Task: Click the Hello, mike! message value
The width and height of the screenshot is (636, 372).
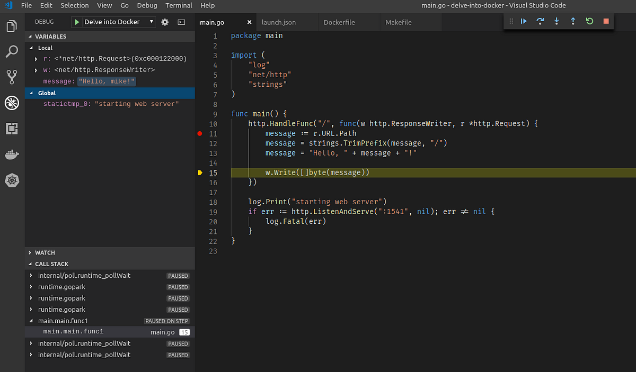Action: click(106, 81)
